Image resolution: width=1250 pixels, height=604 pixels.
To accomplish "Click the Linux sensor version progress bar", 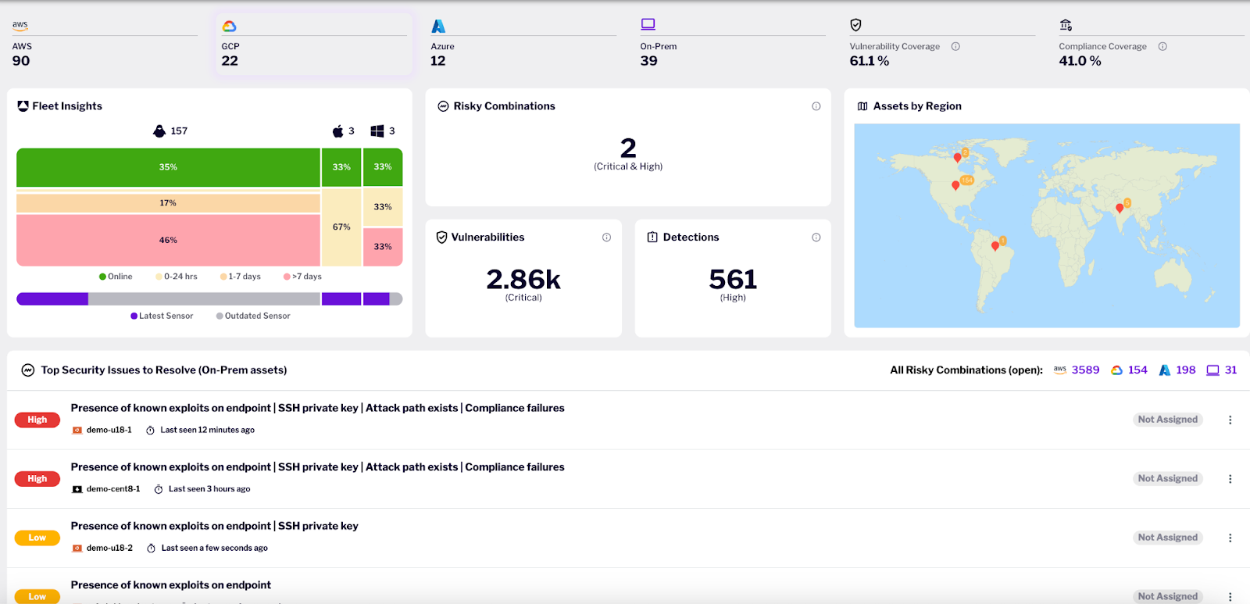I will (x=168, y=298).
